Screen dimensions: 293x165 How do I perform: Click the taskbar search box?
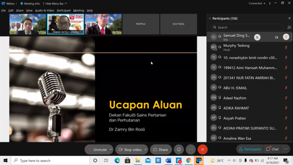tap(50, 161)
